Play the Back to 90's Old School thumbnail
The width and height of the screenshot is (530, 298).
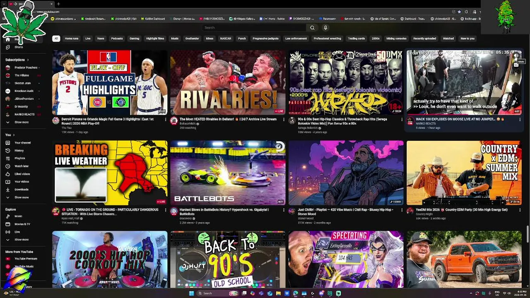tap(228, 260)
